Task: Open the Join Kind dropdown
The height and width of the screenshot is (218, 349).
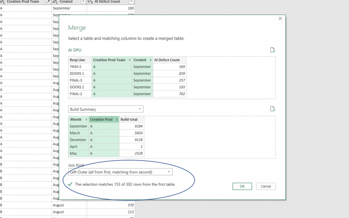Action: pyautogui.click(x=120, y=172)
